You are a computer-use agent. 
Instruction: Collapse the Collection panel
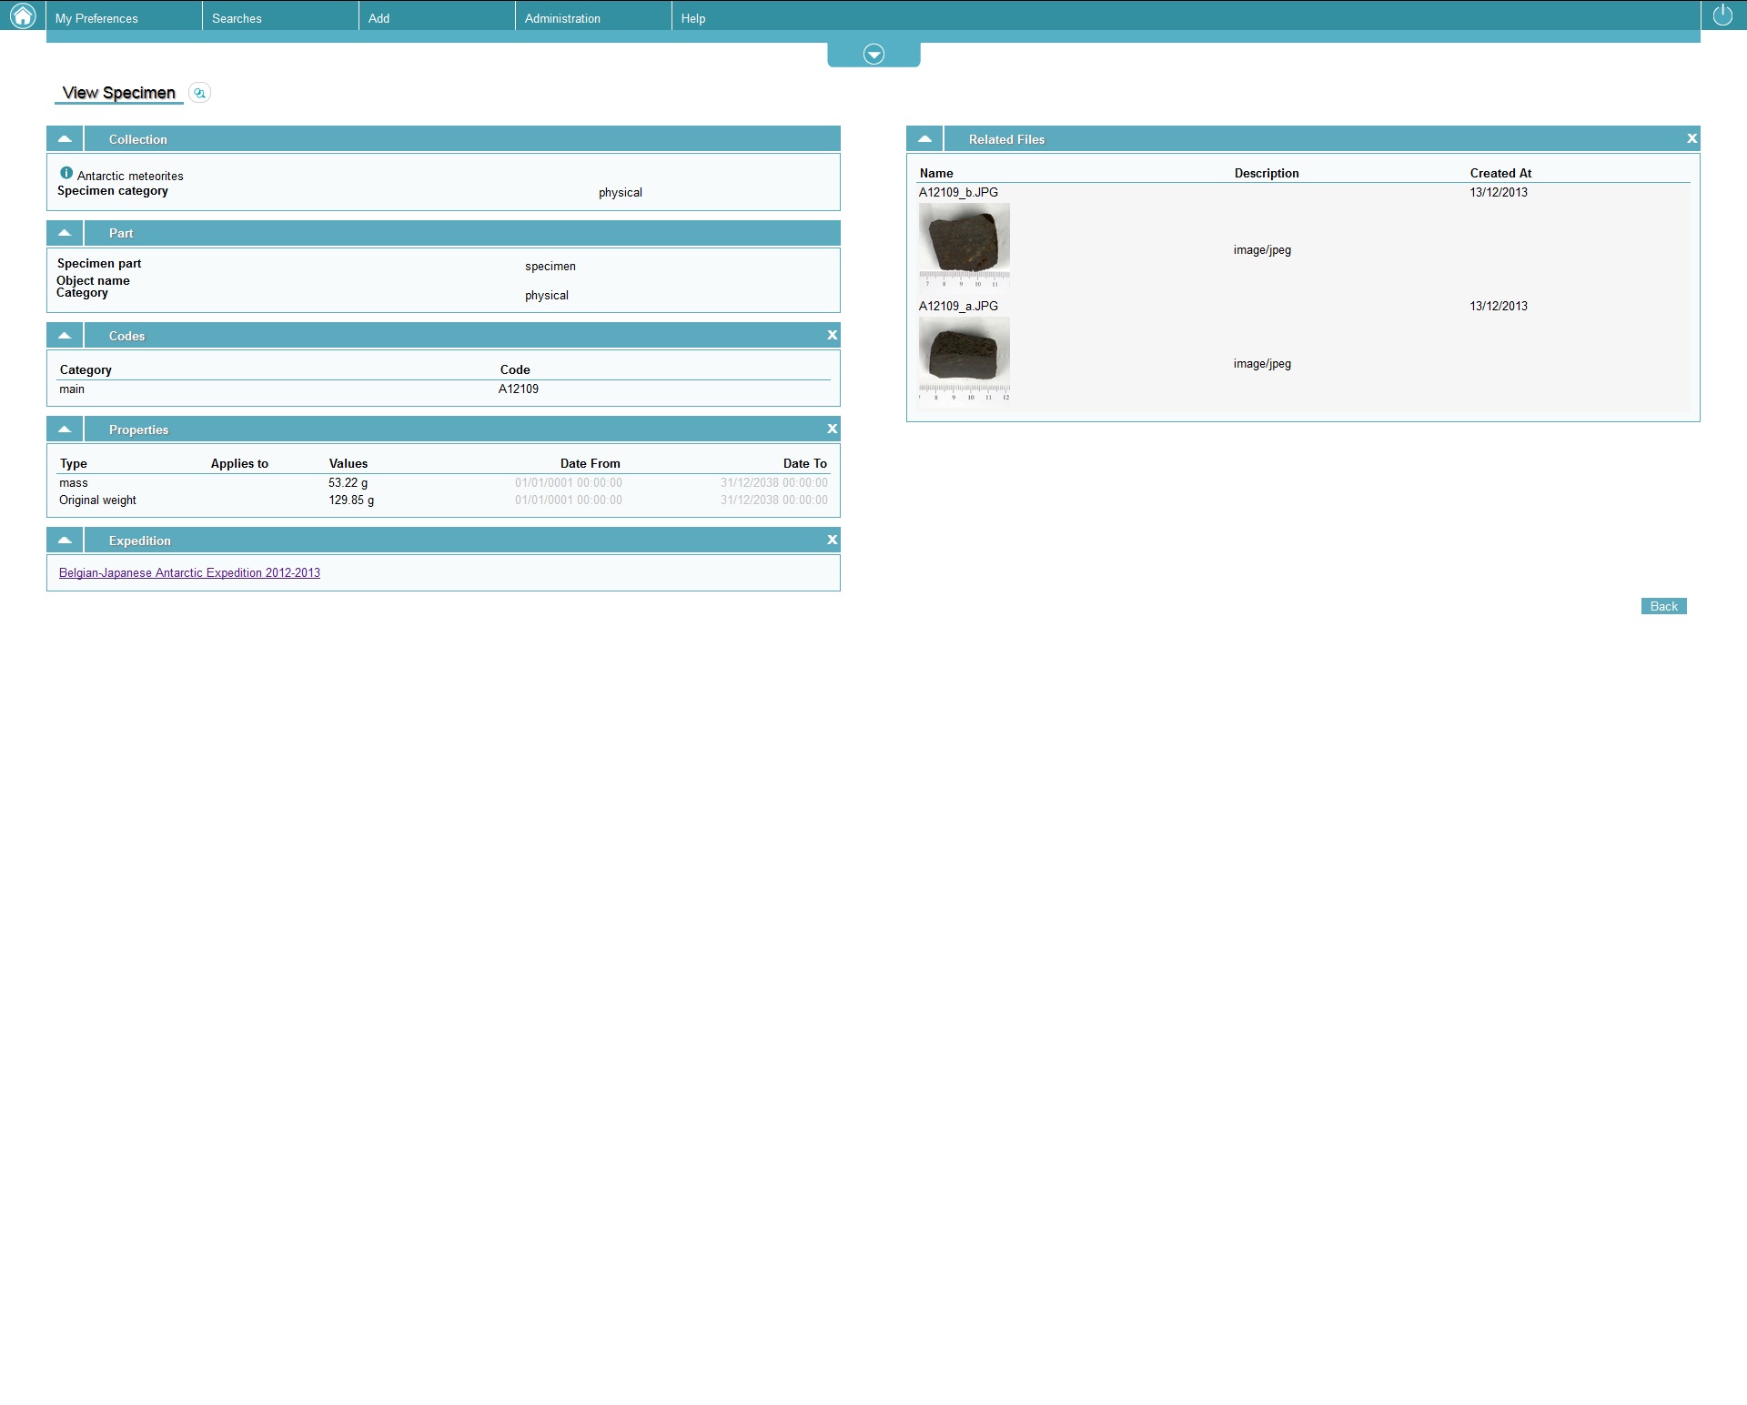[65, 139]
